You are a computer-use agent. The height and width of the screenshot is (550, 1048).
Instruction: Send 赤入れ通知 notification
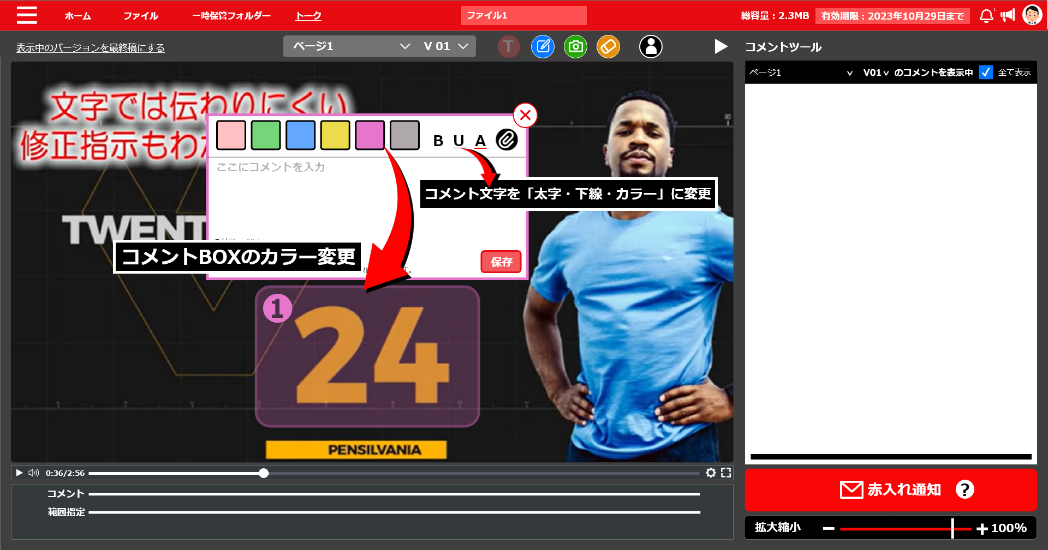click(x=891, y=489)
